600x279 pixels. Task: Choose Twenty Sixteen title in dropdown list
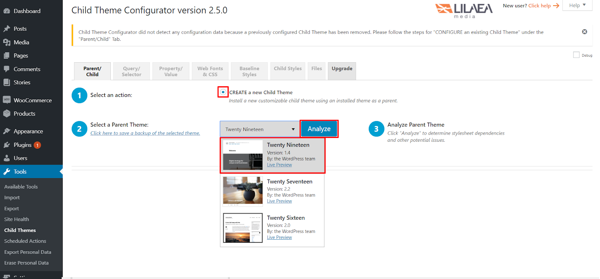286,218
